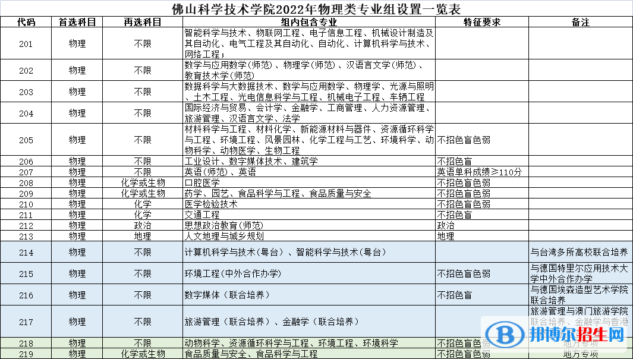This screenshot has height=359, width=633.
Task: Click code cell 211
Action: coord(26,215)
